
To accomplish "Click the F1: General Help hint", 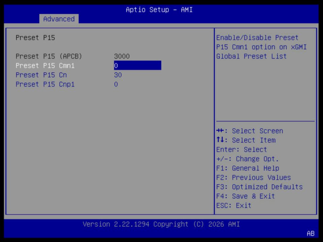I will coord(248,168).
